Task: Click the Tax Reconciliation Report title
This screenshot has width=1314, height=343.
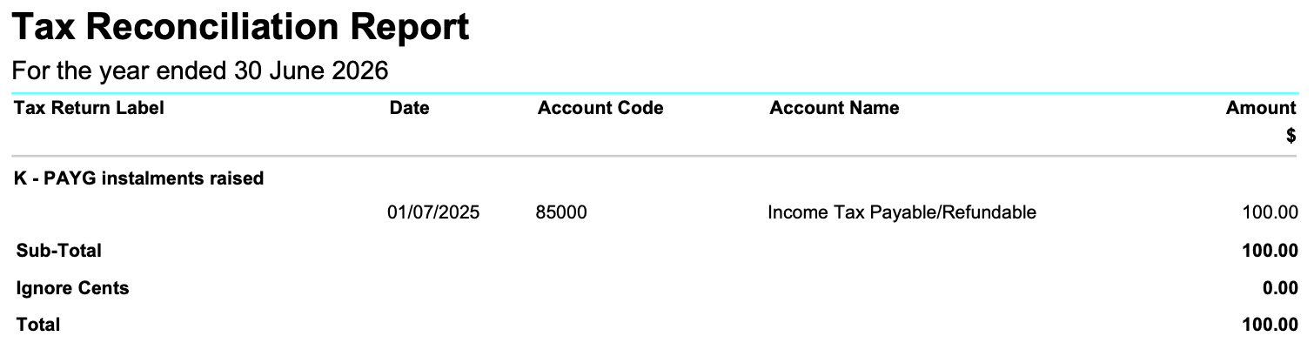Action: tap(241, 29)
